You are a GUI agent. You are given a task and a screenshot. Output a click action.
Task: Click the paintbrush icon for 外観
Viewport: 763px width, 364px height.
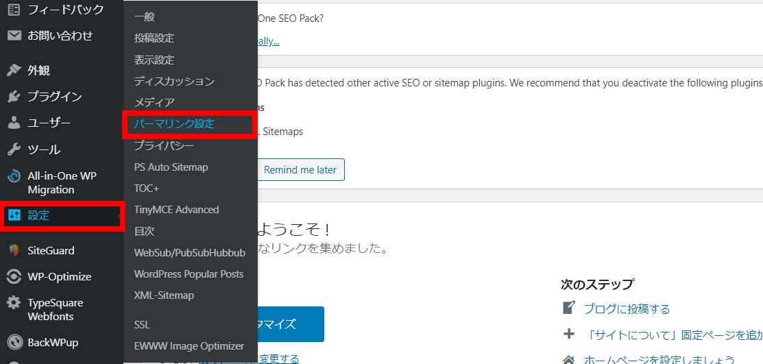pyautogui.click(x=14, y=71)
